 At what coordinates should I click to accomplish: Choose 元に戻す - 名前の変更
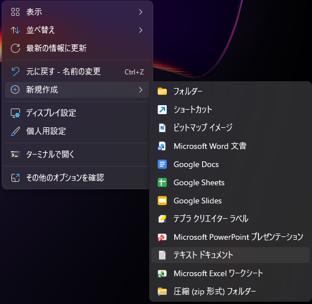77,72
